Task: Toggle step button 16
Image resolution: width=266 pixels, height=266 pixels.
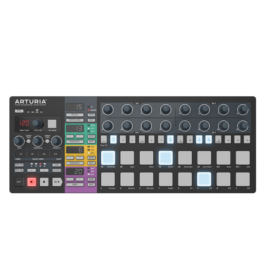Action: coord(247,139)
